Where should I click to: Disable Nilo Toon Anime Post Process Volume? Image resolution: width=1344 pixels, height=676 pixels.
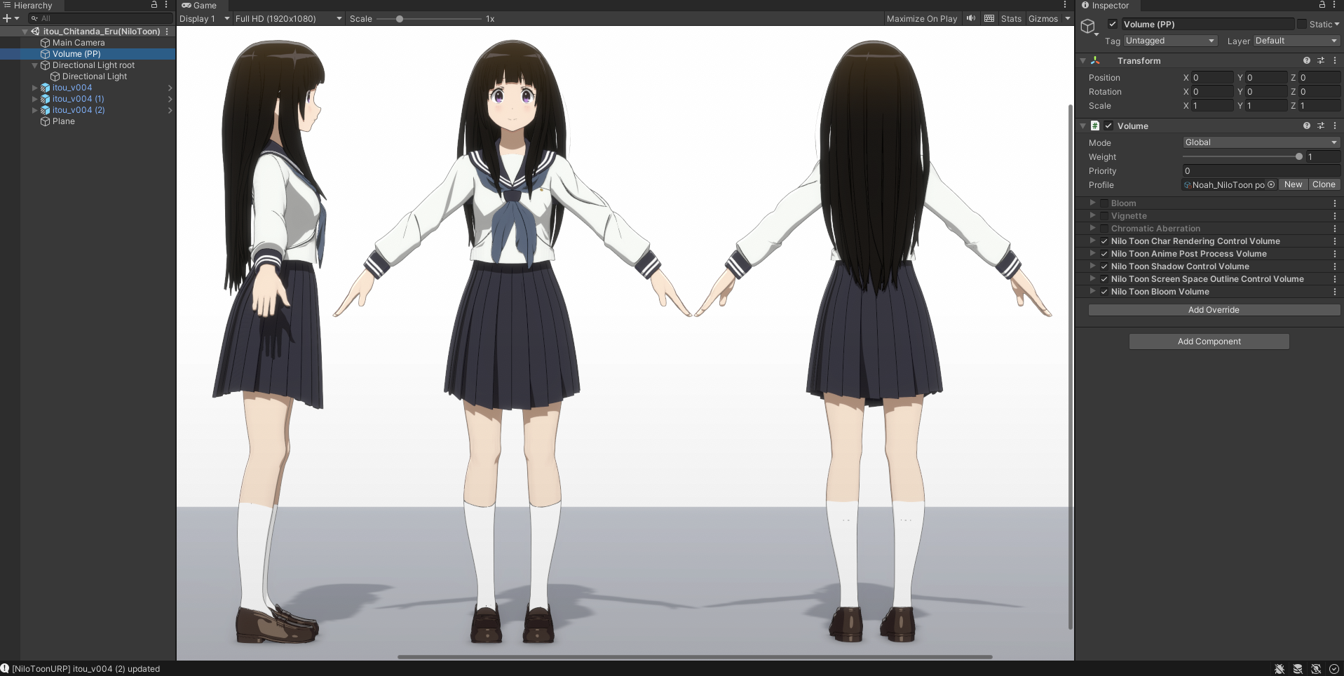[x=1104, y=254]
